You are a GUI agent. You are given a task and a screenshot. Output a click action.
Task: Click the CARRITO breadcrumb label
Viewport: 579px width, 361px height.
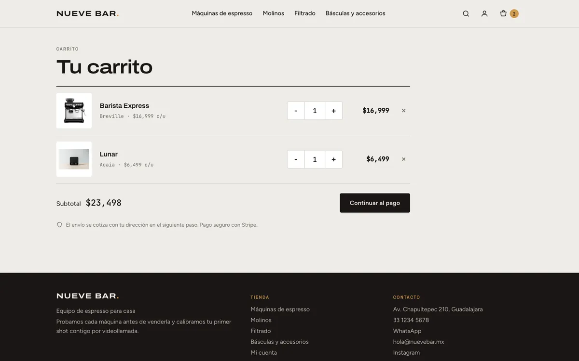point(68,49)
